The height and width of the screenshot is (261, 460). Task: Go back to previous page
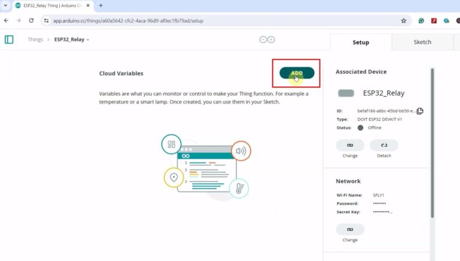click(x=6, y=20)
